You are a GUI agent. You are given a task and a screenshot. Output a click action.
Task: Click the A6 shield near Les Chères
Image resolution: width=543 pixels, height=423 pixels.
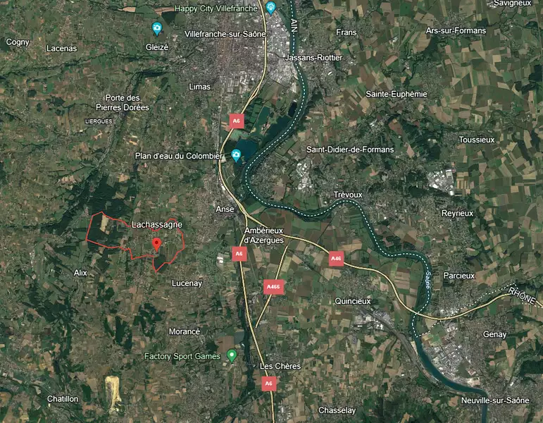269,384
